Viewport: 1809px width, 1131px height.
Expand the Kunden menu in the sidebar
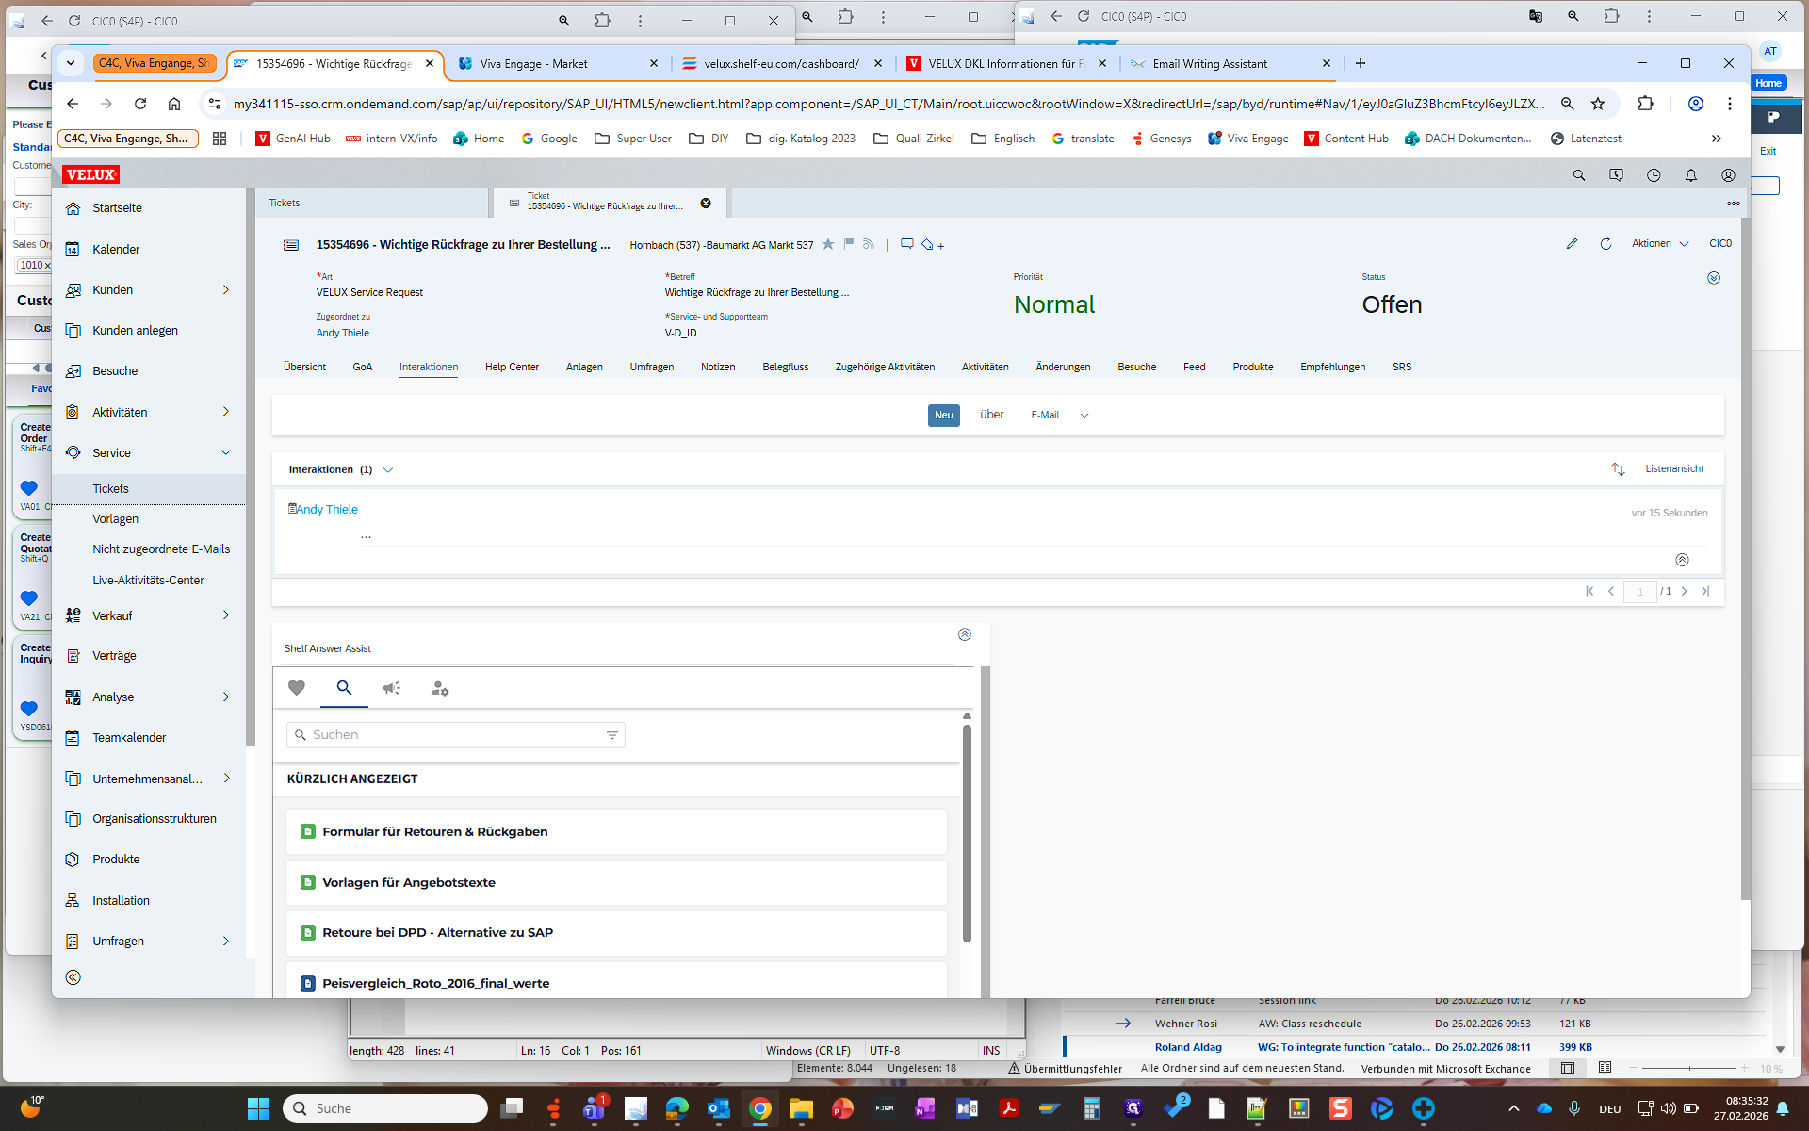[226, 290]
